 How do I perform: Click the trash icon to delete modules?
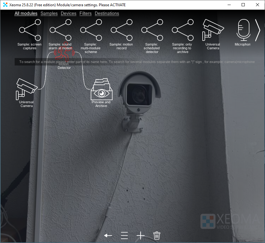click(x=157, y=236)
